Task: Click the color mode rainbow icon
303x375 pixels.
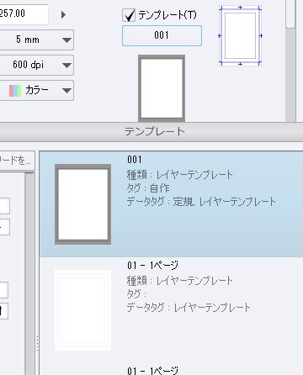Action: pyautogui.click(x=15, y=91)
